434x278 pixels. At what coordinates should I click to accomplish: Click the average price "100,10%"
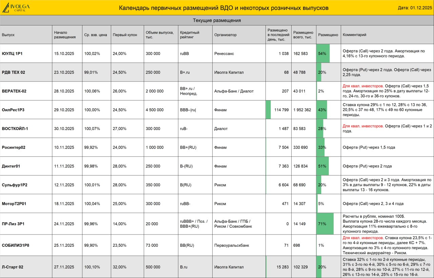pyautogui.click(x=92, y=267)
